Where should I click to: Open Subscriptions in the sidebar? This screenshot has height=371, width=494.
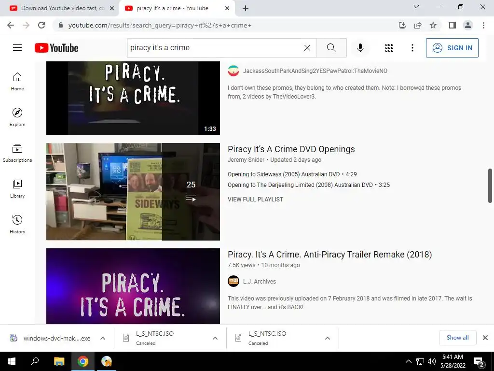pyautogui.click(x=17, y=153)
